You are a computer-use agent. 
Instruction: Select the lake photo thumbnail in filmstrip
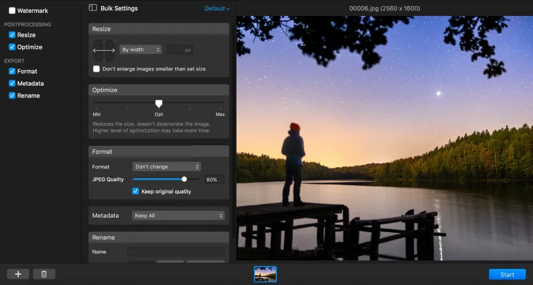(x=265, y=274)
